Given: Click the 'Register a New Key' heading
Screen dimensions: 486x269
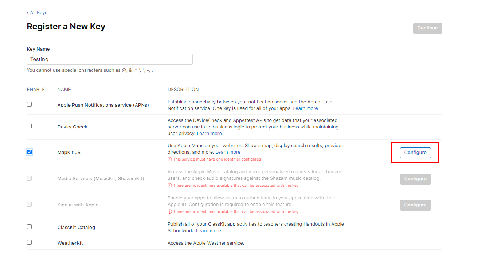Looking at the screenshot, I should pos(66,27).
